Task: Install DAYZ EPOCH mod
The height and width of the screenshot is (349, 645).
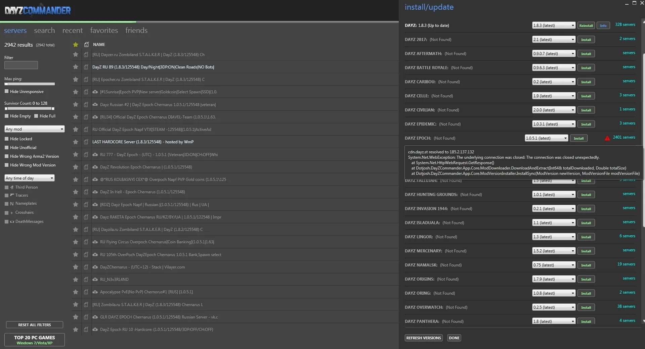Action: coord(579,138)
